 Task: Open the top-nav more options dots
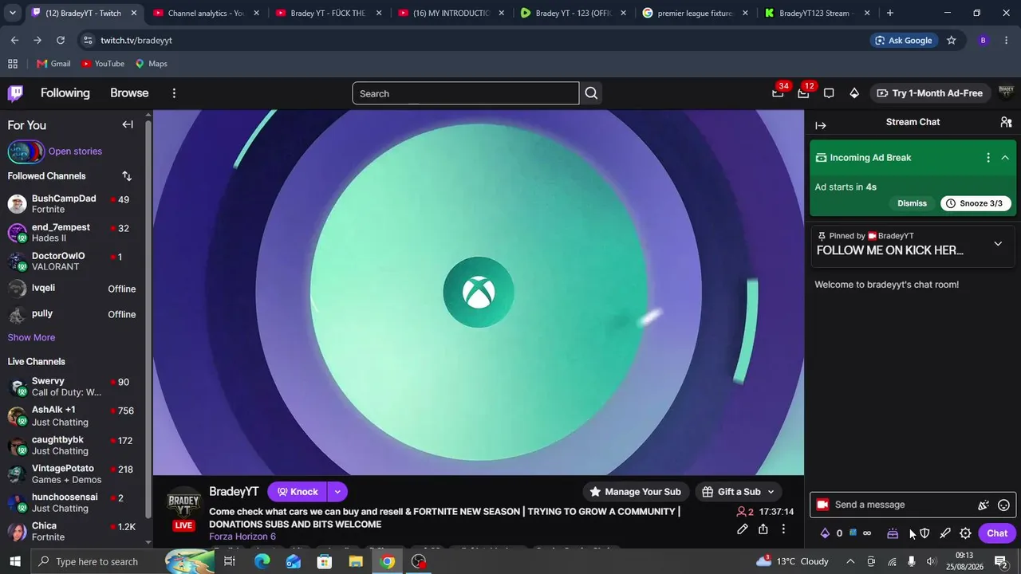pos(174,93)
